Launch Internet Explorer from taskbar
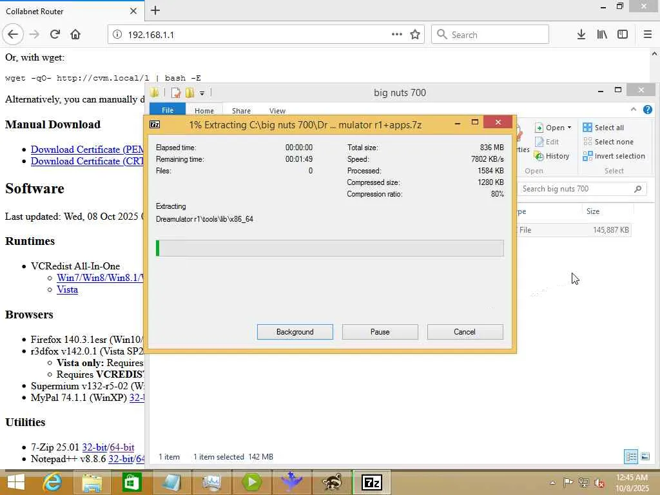 [53, 482]
